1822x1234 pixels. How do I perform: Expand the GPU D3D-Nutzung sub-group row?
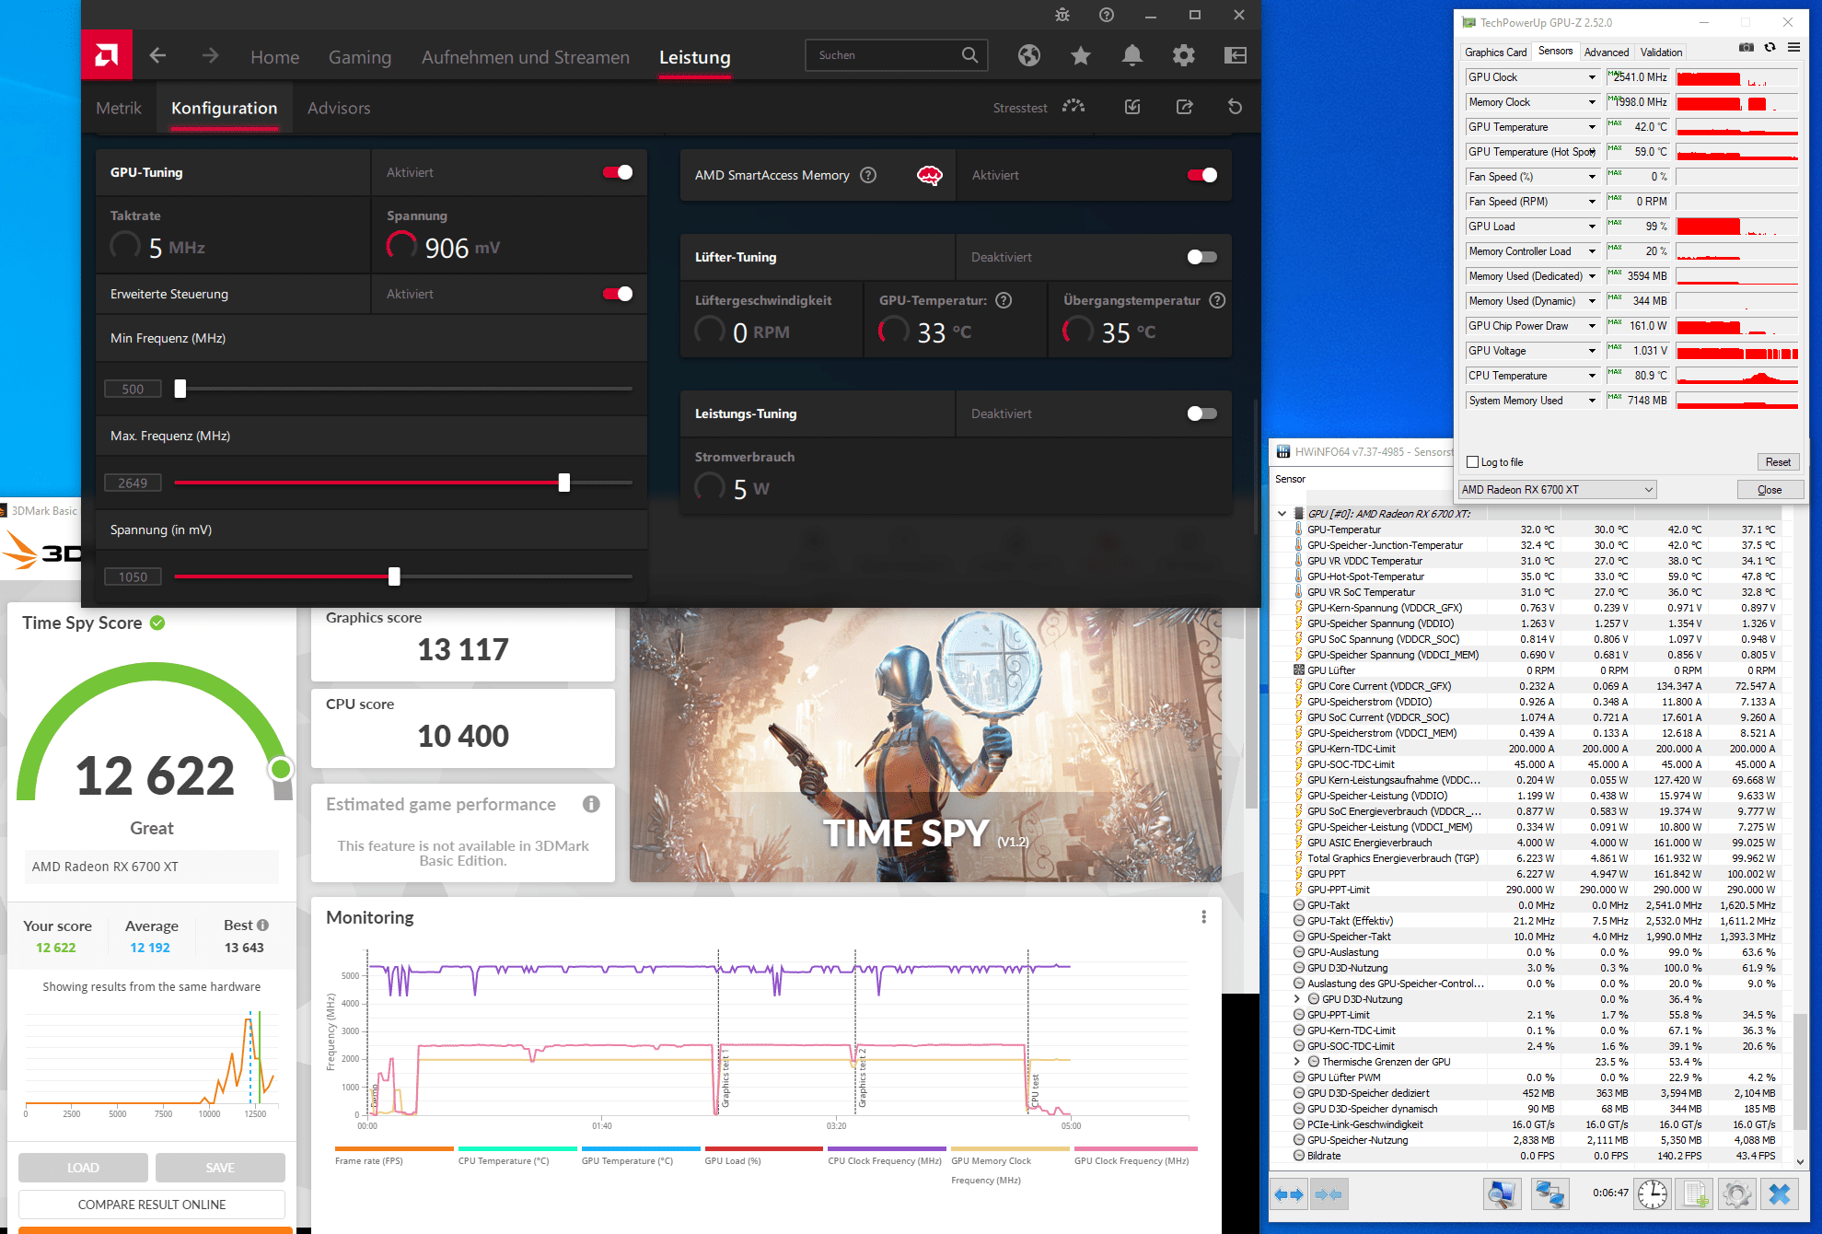1296,999
